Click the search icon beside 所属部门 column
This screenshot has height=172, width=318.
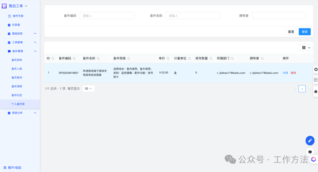pos(232,59)
